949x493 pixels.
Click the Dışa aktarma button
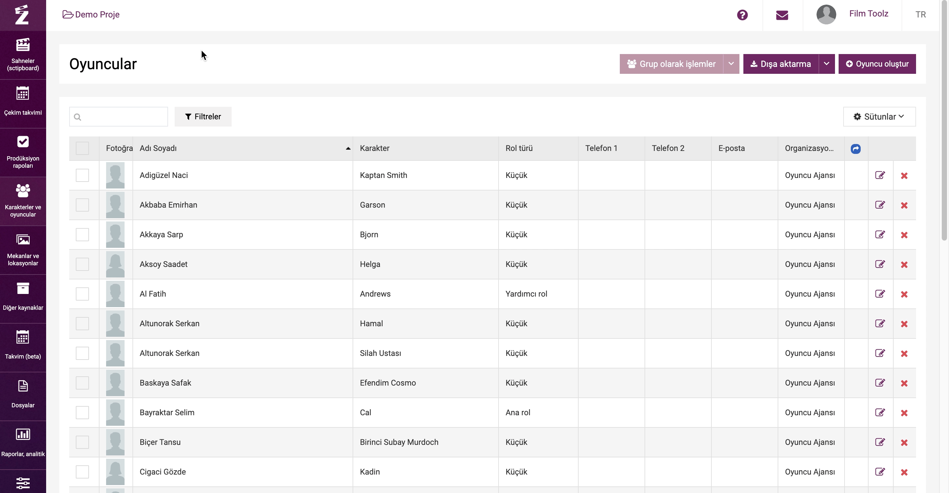pos(781,64)
